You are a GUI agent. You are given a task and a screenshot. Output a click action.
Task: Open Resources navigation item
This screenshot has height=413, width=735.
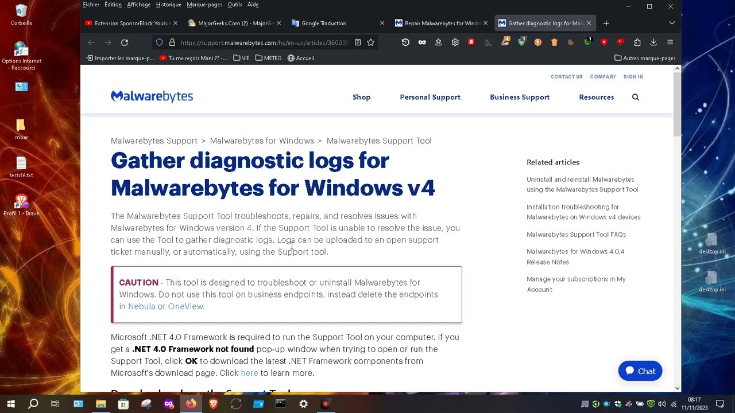(x=597, y=97)
